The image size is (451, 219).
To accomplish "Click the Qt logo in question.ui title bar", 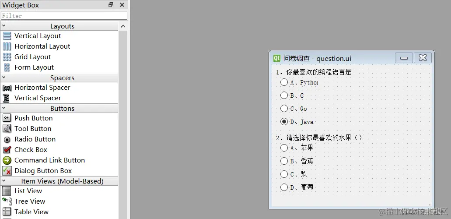I will coord(277,58).
